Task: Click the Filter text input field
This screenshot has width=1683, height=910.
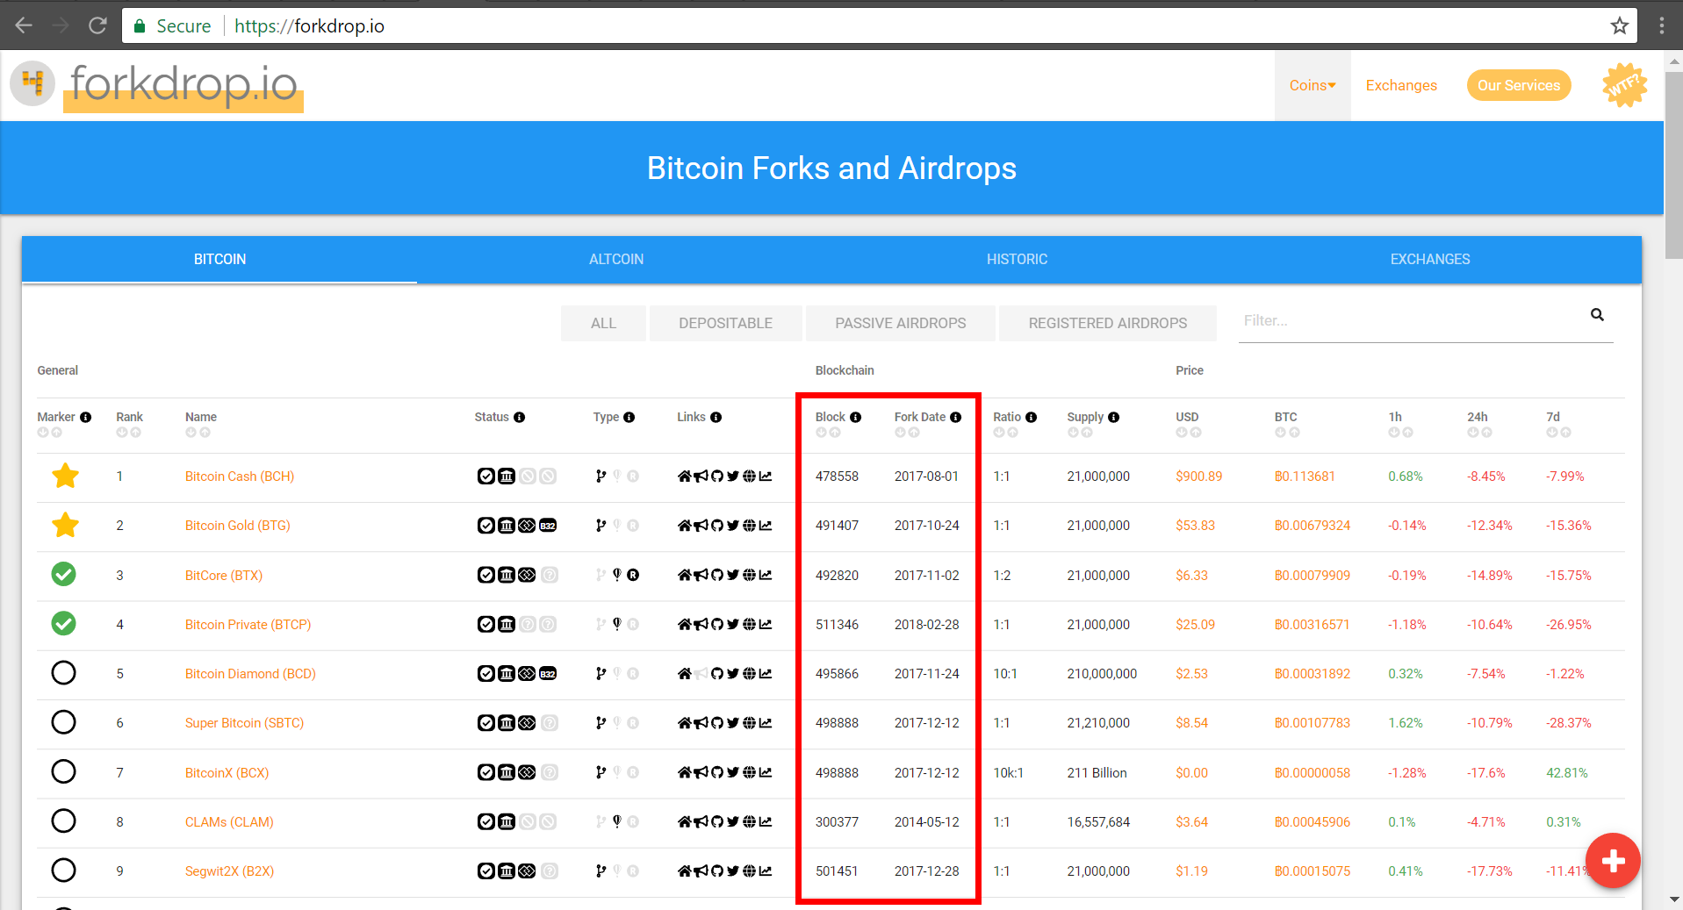Action: 1412,321
